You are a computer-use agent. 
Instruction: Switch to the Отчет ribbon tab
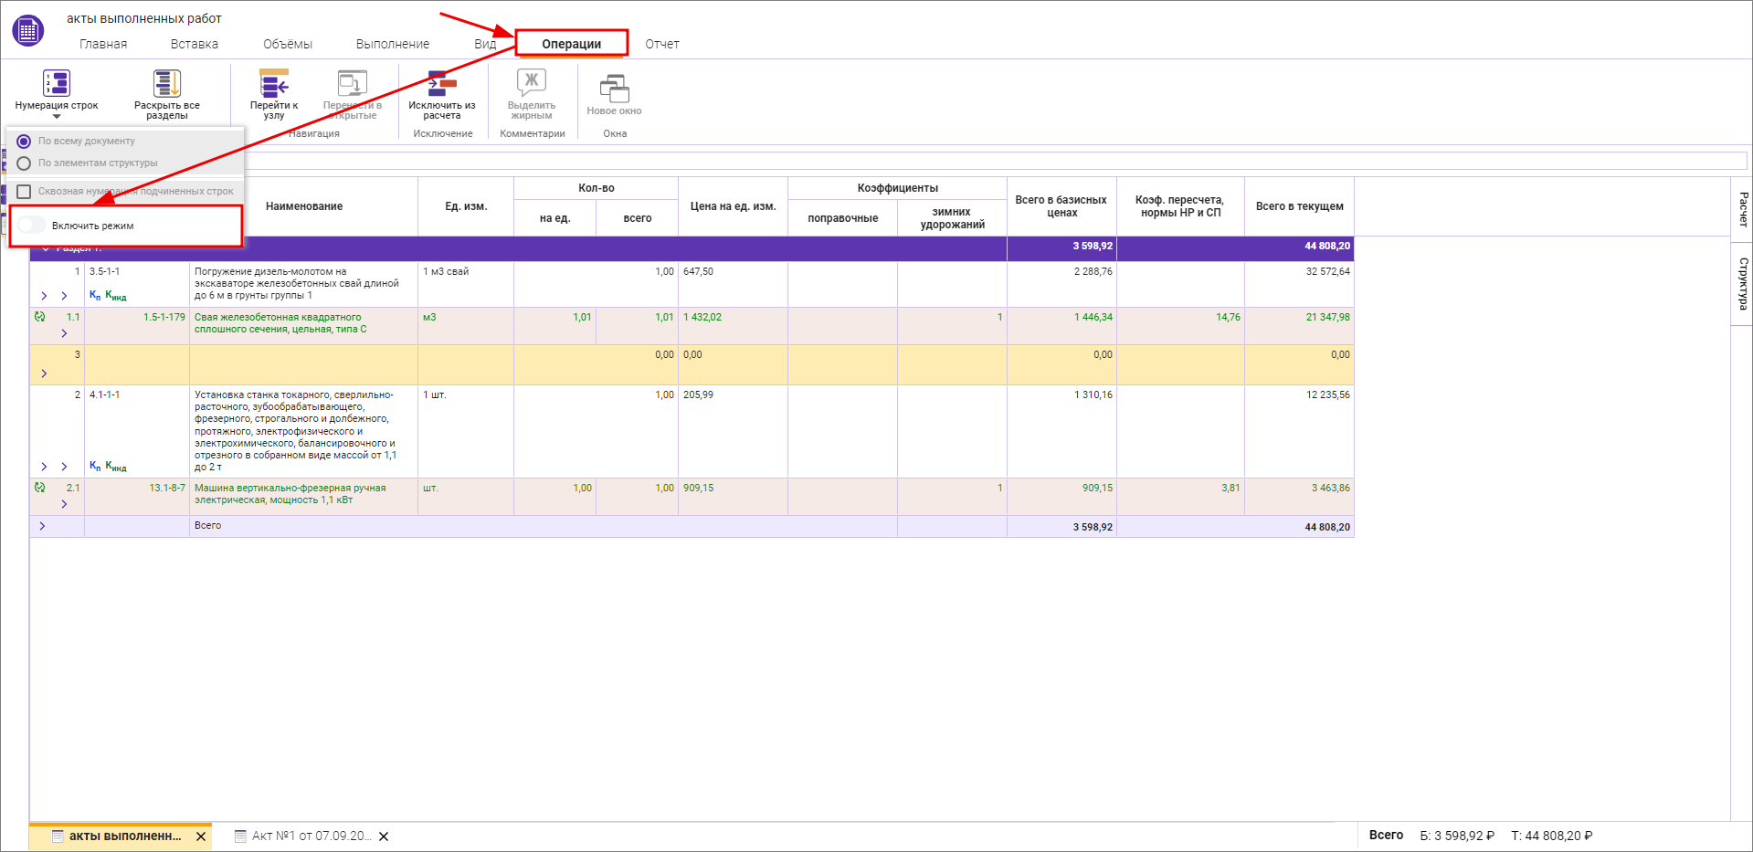[x=661, y=44]
